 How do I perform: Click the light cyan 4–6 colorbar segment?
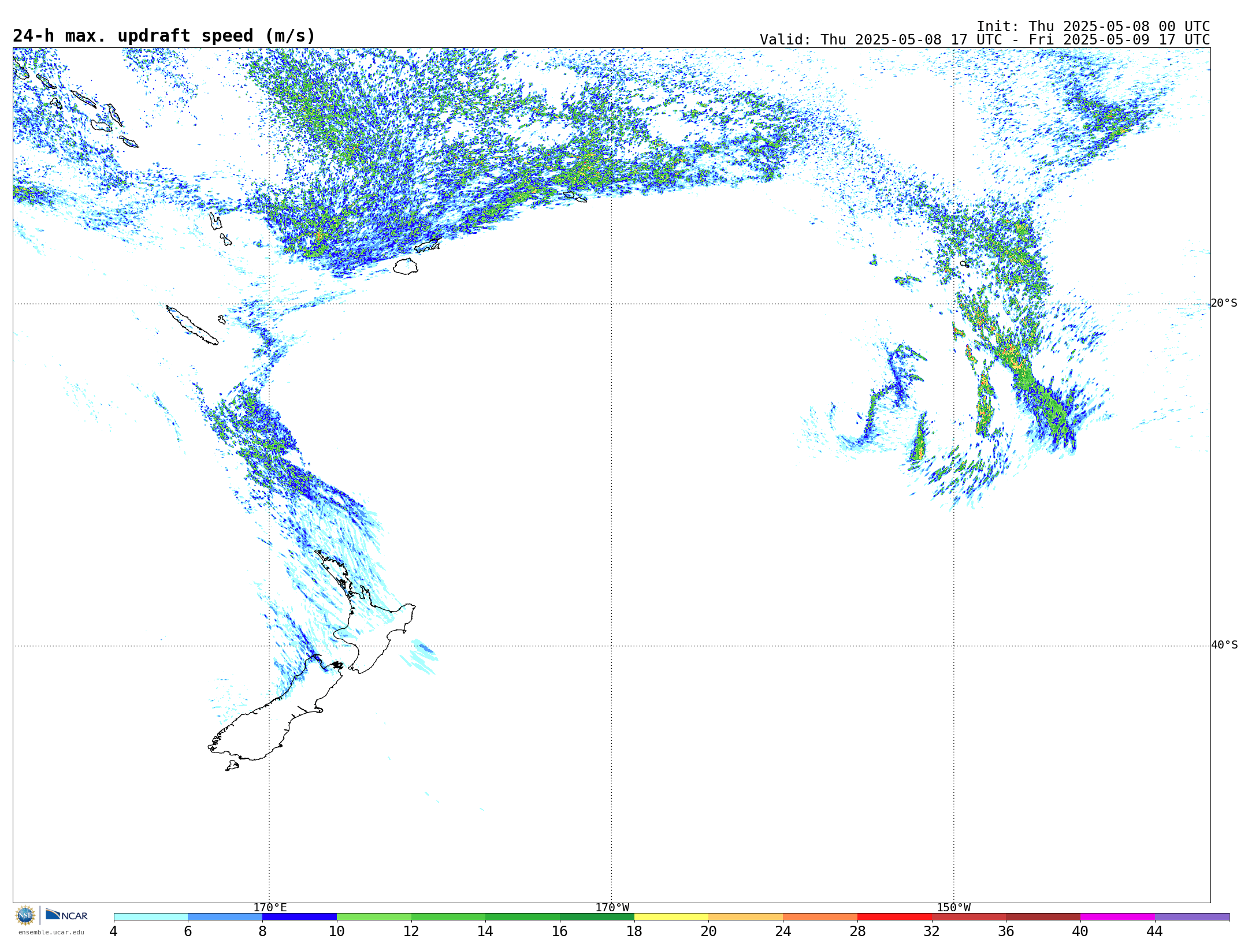click(151, 916)
